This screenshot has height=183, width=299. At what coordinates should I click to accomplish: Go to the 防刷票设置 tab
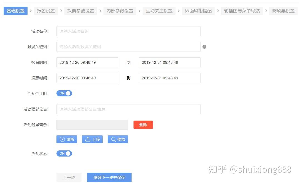(283, 11)
